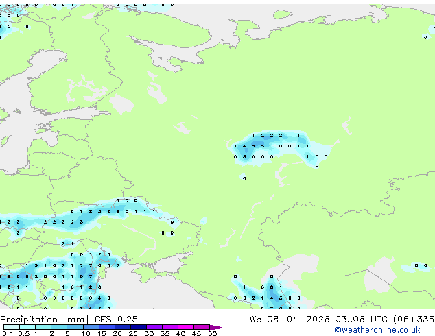The image size is (435, 336).
Task: Select legend swatch between 40 and 45
Action: tap(186, 327)
